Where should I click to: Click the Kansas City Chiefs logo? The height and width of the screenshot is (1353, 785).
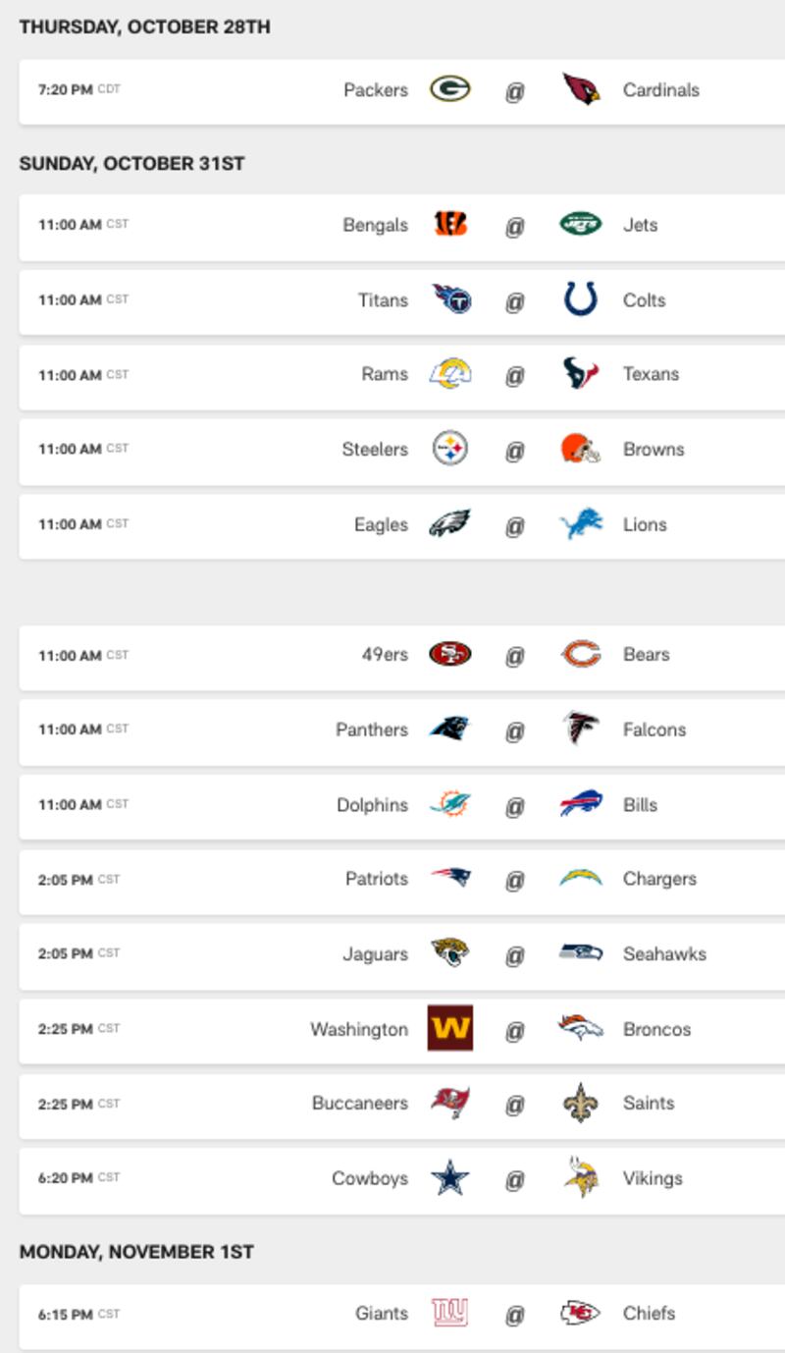point(581,1313)
